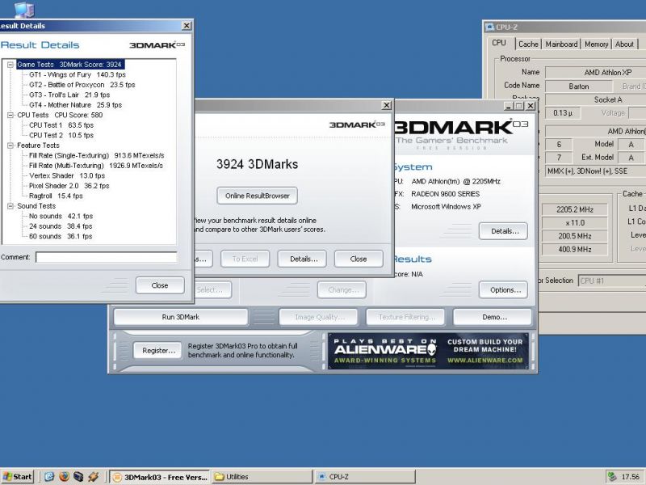Select the Sound Tests row
This screenshot has width=646, height=485.
[x=36, y=206]
